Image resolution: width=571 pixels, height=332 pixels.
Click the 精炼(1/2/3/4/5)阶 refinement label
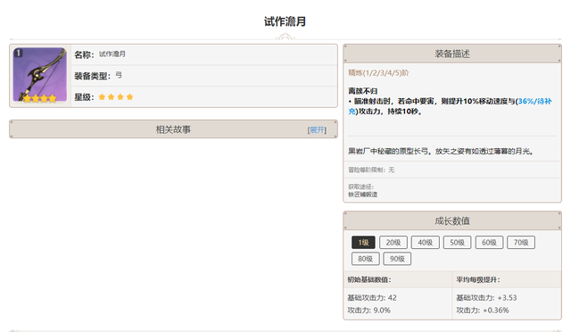pos(378,73)
